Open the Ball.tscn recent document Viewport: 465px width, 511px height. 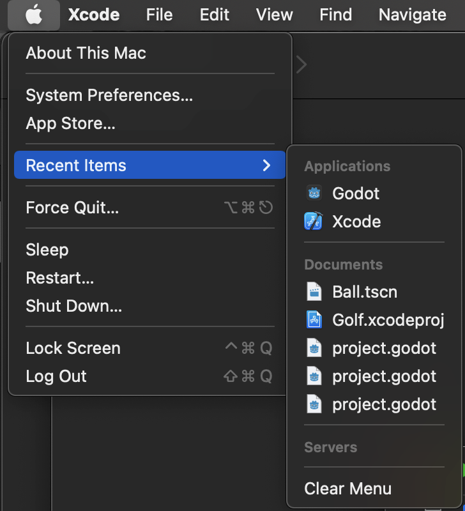click(x=364, y=291)
